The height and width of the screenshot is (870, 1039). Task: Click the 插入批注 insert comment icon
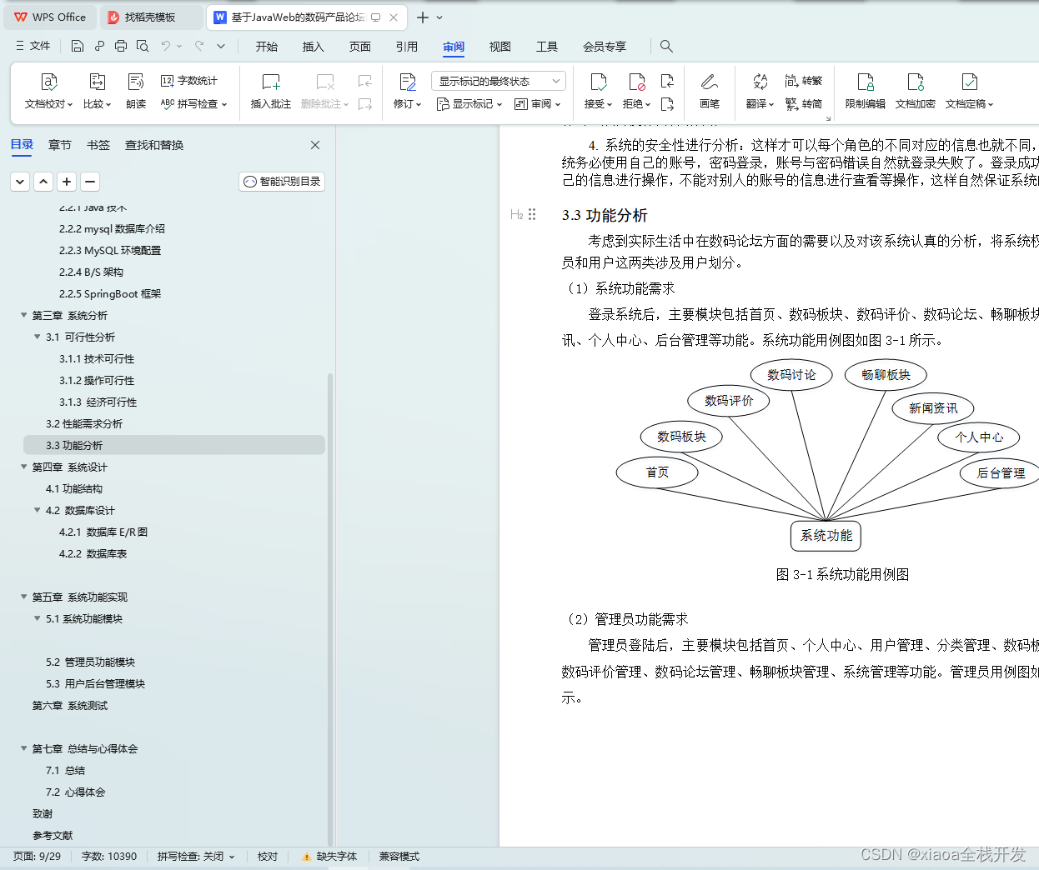(270, 89)
